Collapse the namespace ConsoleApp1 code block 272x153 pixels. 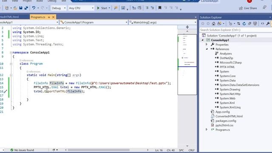point(11,53)
